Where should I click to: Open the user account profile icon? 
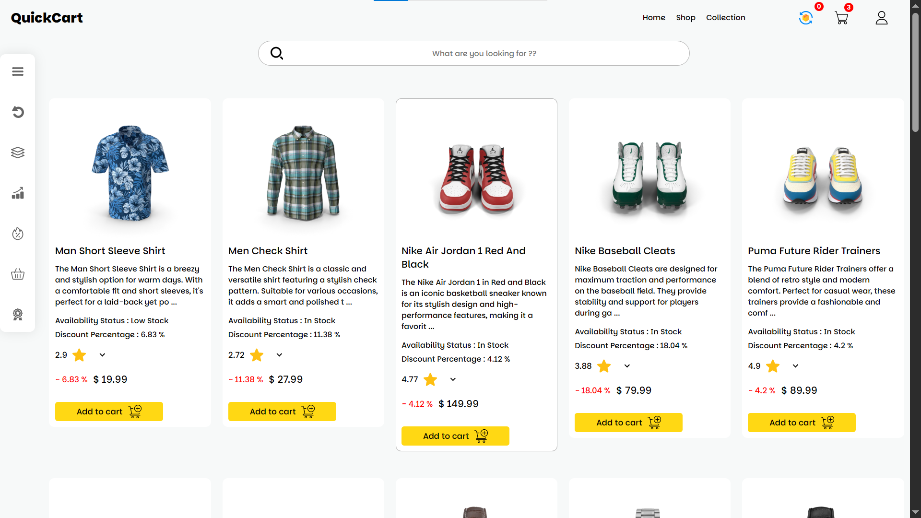(882, 18)
